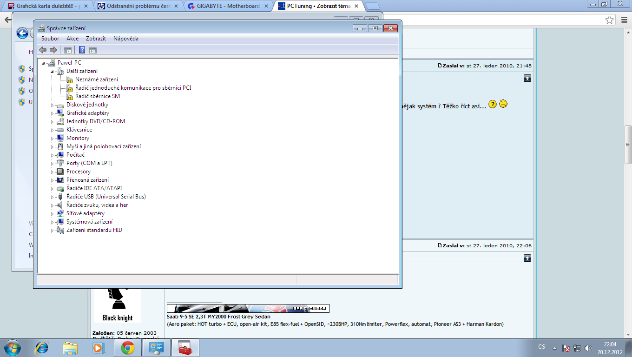Expand the Procesory category

(52, 172)
